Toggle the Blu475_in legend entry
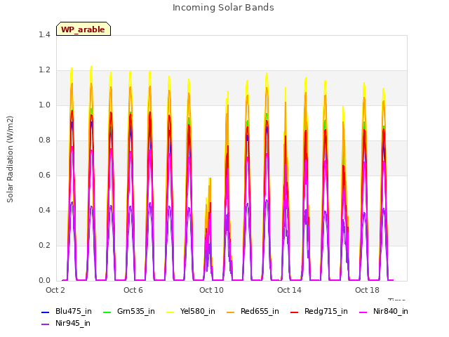 [67, 312]
